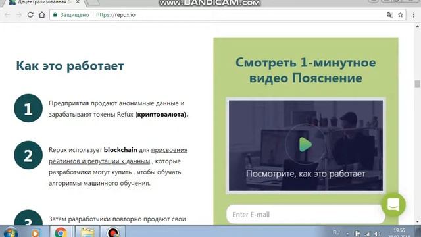Open the Chrome three-dot menu
This screenshot has height=237, width=421.
(x=414, y=15)
